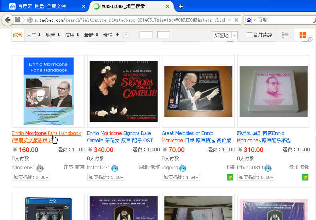Click the small circled X beside grid icon
Screen dimensions: 316x220
point(310,39)
